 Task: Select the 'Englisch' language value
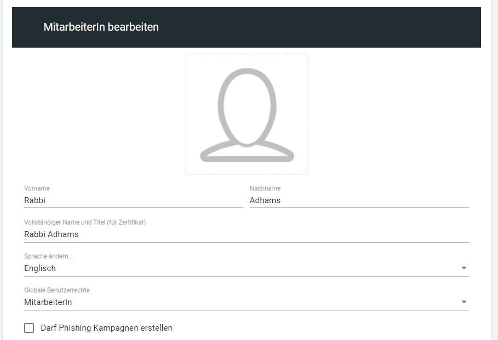(x=40, y=268)
